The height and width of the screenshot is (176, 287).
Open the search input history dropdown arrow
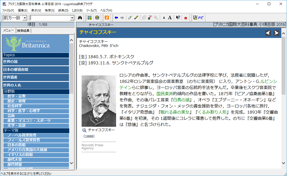(x=72, y=18)
